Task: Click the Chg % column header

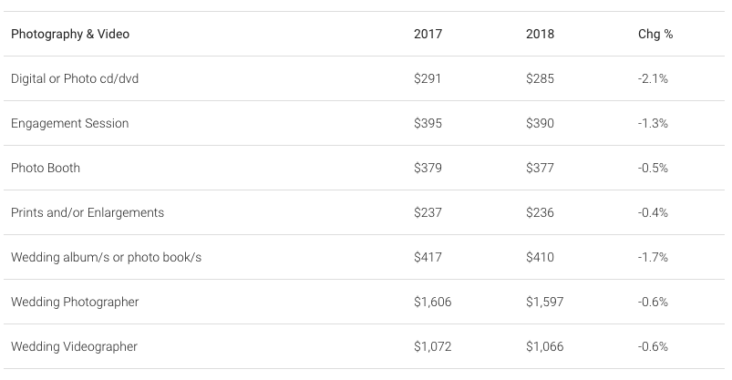Action: coord(655,34)
